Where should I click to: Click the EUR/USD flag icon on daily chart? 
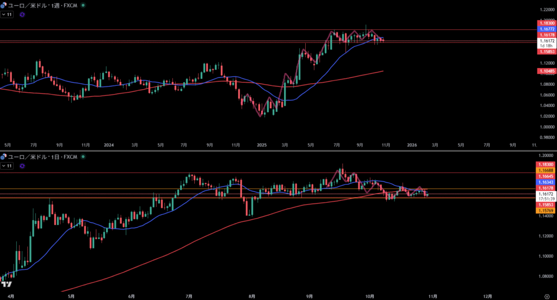[x=3, y=157]
